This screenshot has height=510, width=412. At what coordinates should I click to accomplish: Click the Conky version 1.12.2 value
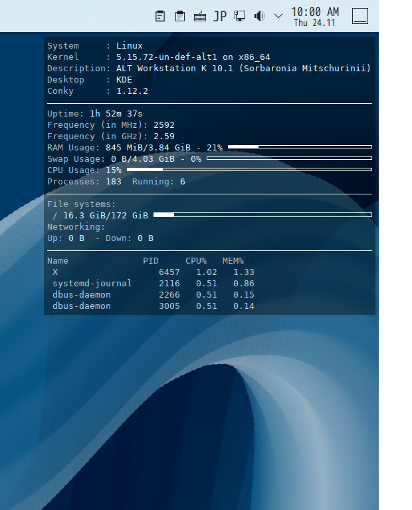[132, 91]
